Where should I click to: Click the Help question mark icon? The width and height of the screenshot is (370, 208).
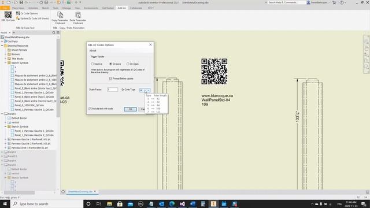tap(342, 2)
